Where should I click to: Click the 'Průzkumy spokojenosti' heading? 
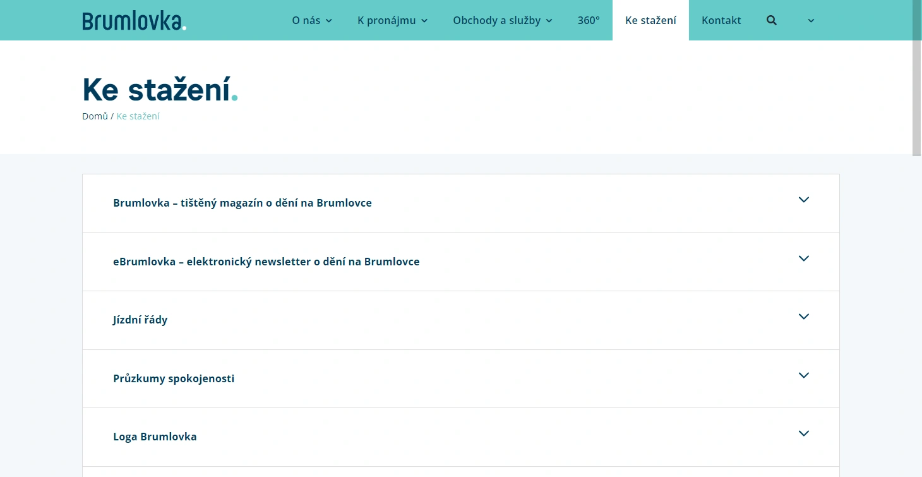pyautogui.click(x=174, y=378)
